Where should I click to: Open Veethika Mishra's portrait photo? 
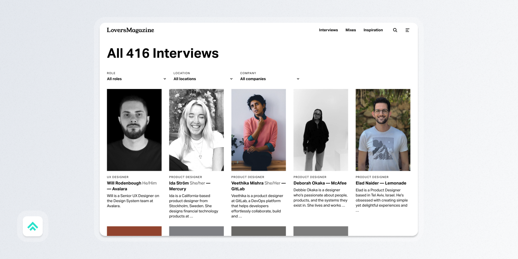[x=259, y=130]
